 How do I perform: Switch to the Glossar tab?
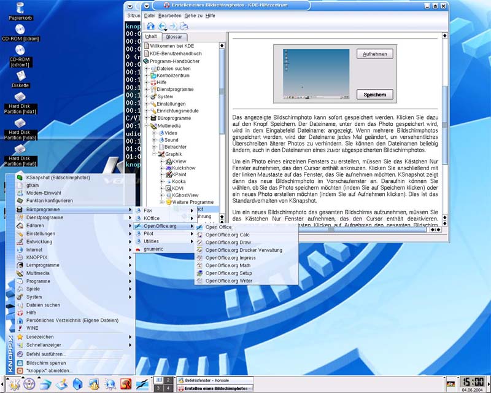coord(174,37)
